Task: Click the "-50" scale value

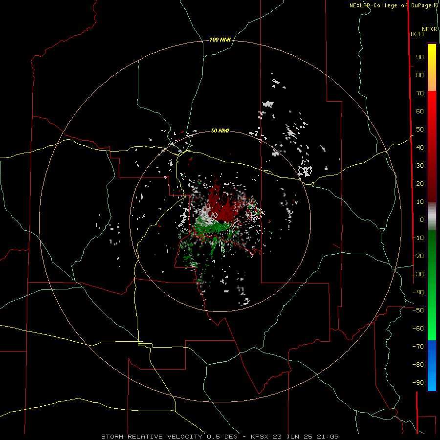Action: coord(418,310)
